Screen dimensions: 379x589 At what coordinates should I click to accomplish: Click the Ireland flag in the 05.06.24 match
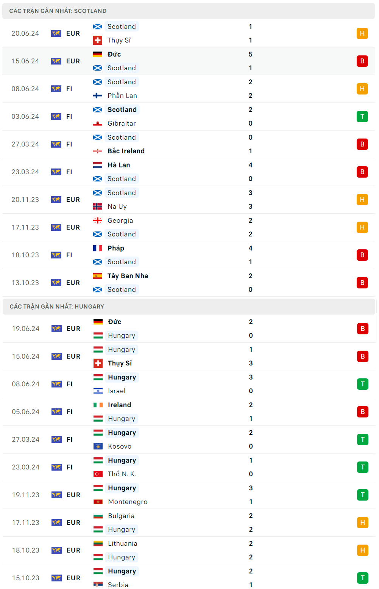tap(98, 405)
